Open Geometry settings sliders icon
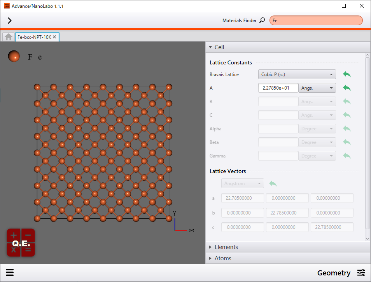 point(361,273)
